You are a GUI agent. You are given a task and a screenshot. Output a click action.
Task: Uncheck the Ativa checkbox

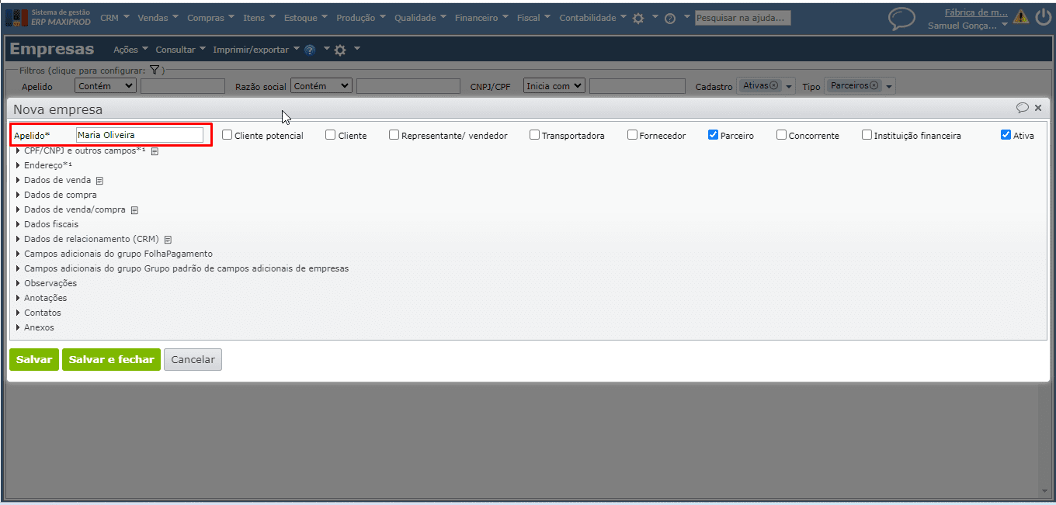coord(1006,135)
